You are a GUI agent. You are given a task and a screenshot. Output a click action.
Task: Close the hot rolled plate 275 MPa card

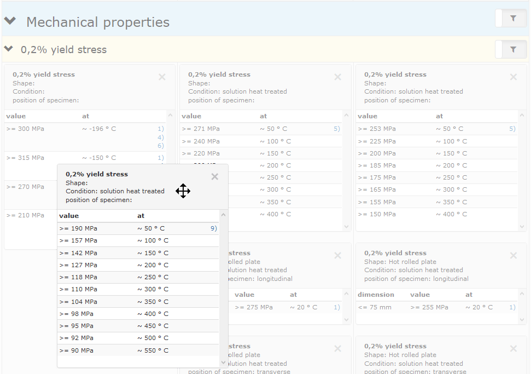click(x=337, y=255)
